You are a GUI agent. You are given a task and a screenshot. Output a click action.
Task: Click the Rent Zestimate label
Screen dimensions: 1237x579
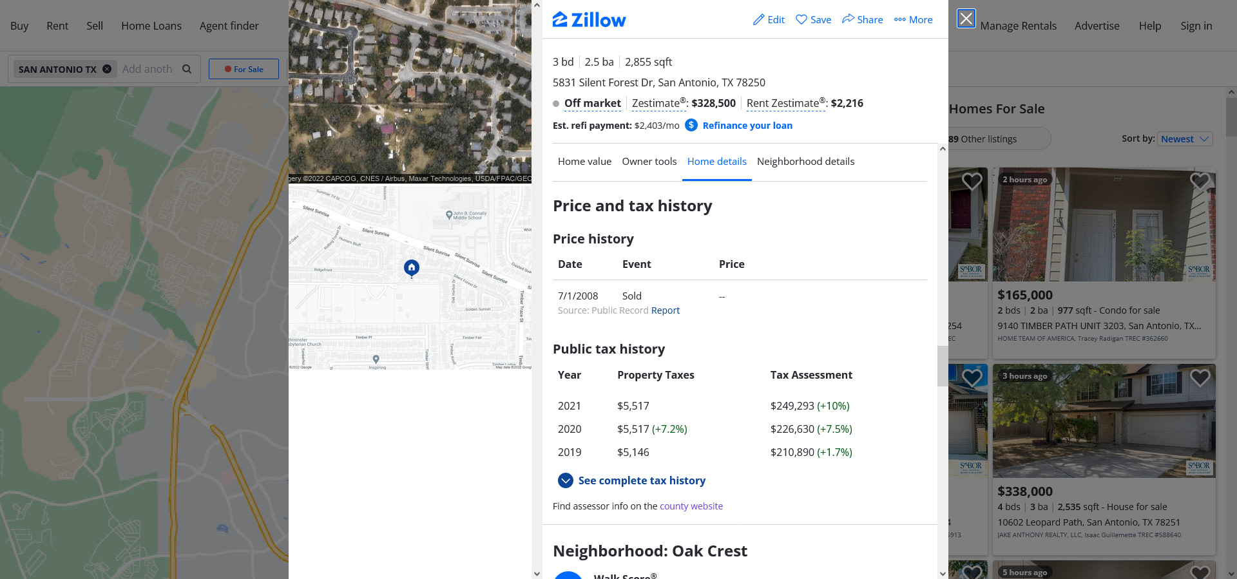click(786, 103)
